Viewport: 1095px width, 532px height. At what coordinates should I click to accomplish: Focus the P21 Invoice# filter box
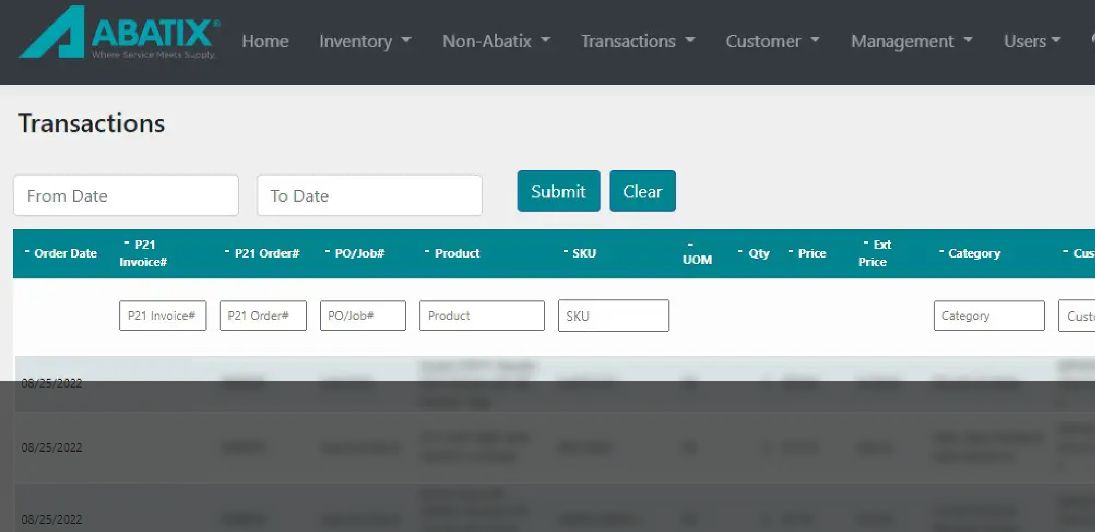[162, 316]
